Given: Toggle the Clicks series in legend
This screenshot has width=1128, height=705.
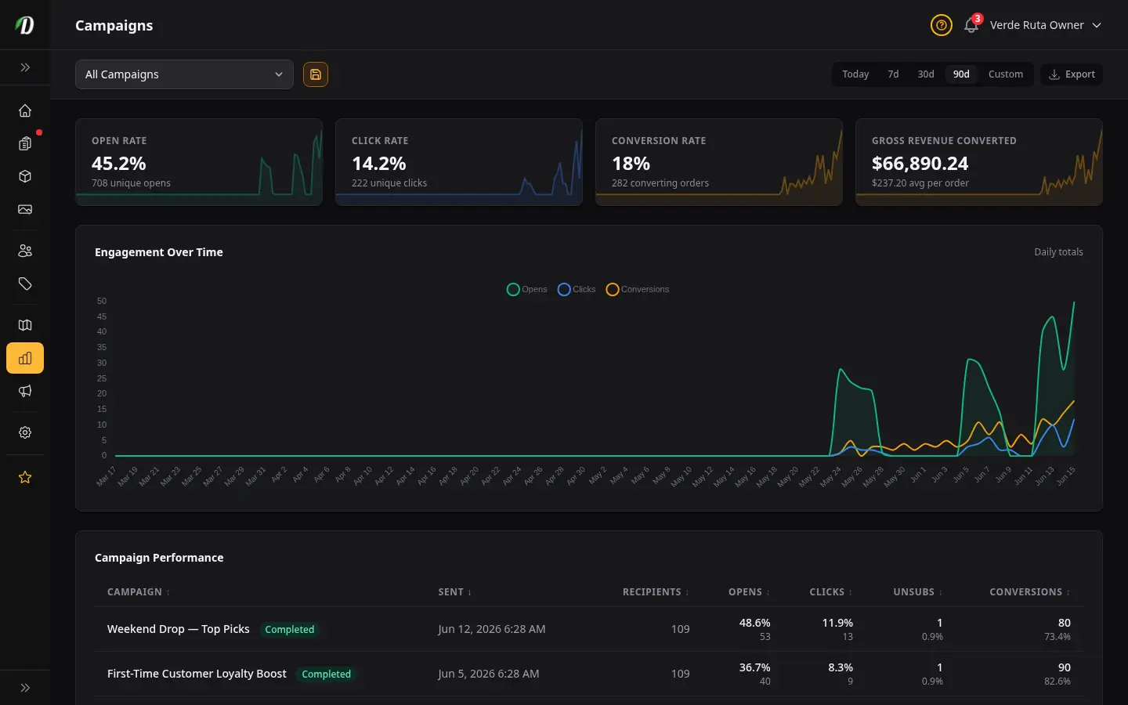Looking at the screenshot, I should coord(577,289).
